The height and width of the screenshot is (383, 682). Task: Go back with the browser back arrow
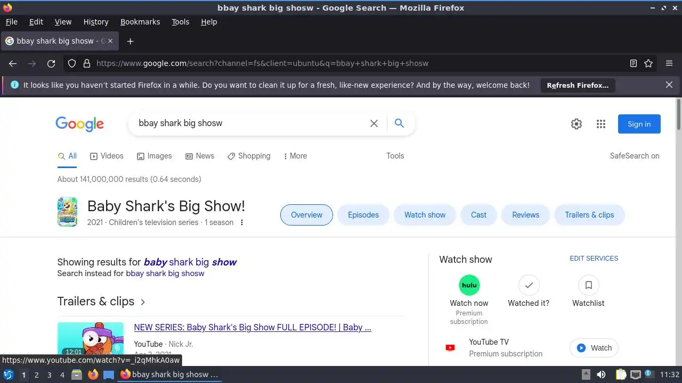(x=13, y=63)
